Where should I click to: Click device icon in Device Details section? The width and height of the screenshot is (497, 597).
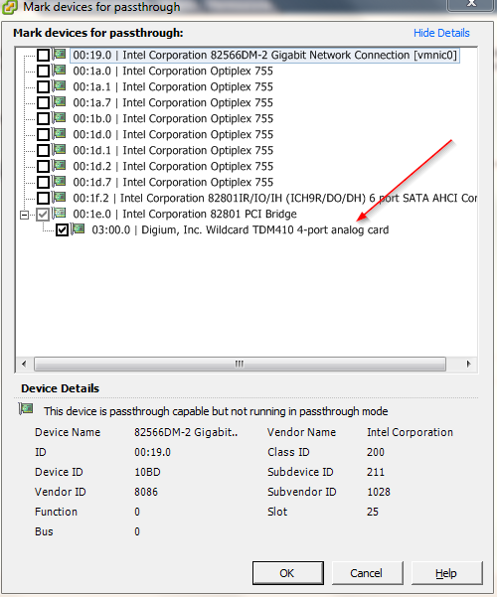(x=26, y=409)
